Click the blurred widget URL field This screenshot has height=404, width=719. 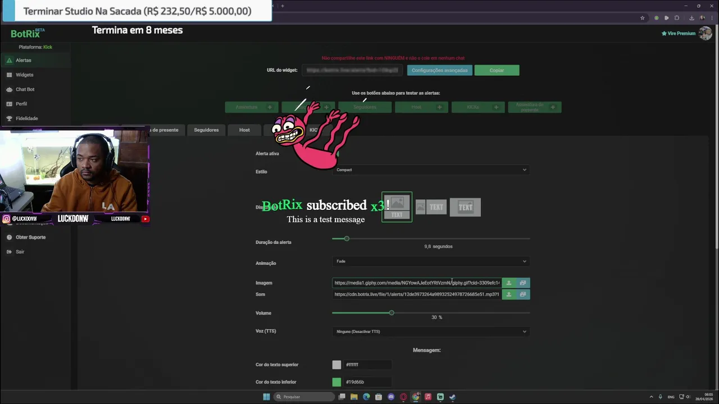(352, 70)
